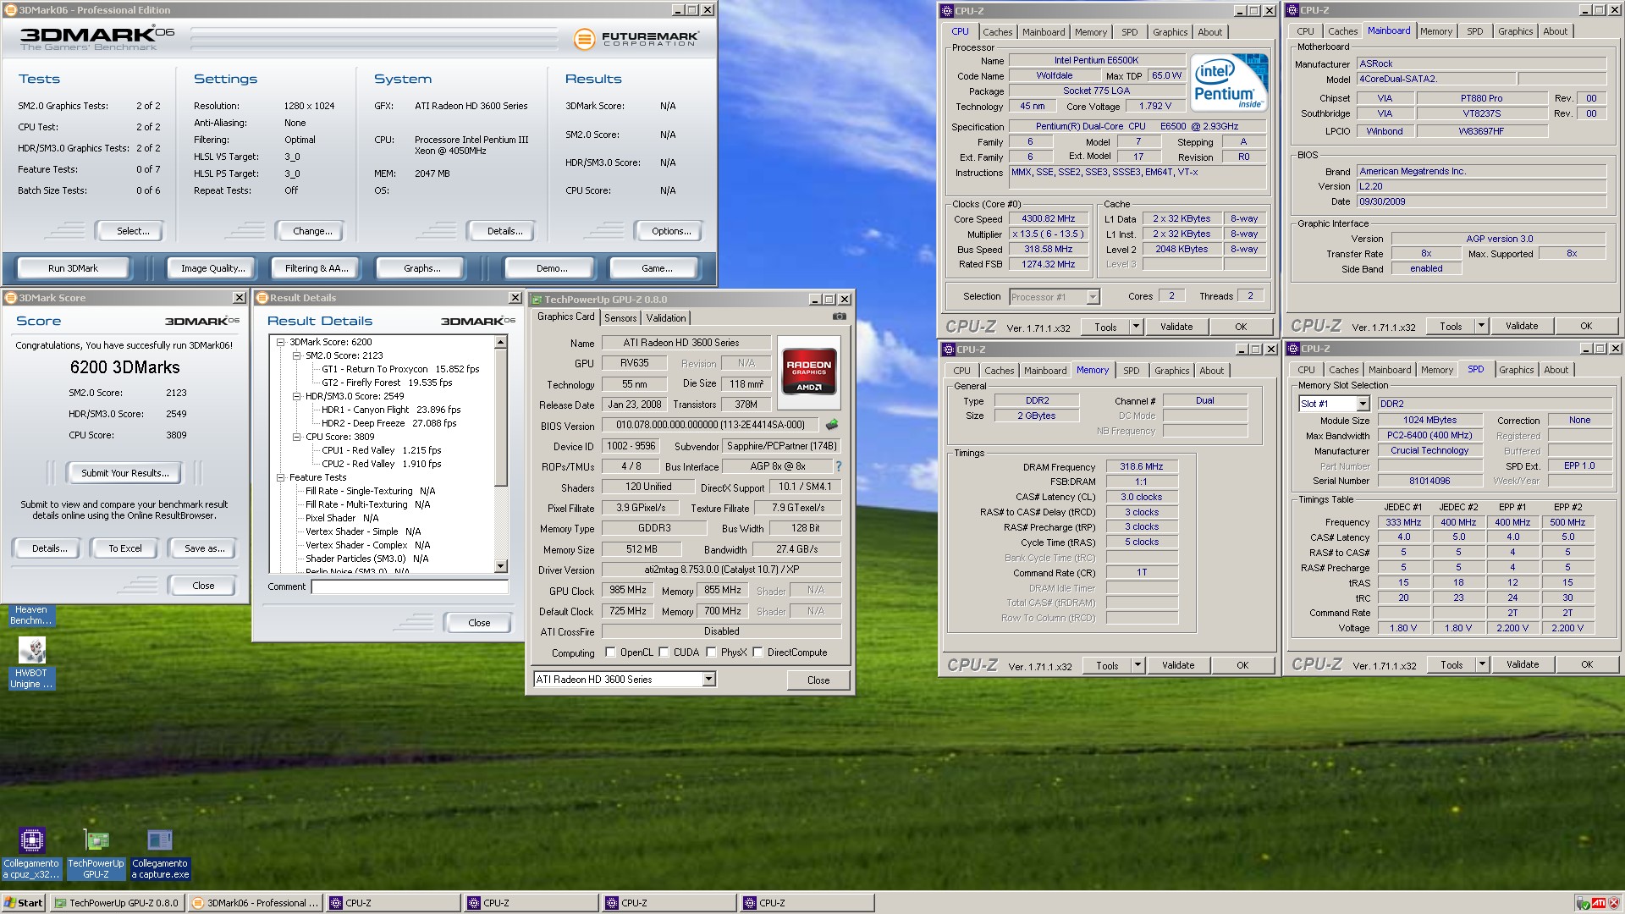
Task: Open the Processor #1 selection dropdown
Action: 1093,297
